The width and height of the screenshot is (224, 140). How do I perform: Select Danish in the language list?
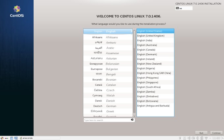click(108, 101)
